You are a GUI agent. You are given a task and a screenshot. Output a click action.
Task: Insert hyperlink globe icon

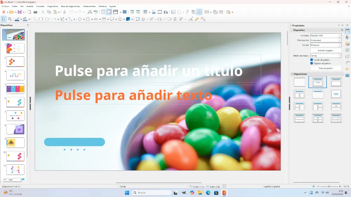(x=193, y=12)
